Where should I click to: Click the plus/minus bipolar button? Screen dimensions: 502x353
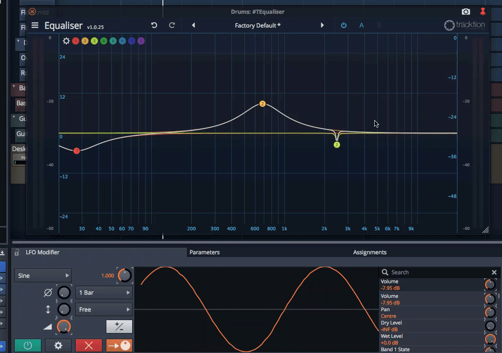[119, 327]
